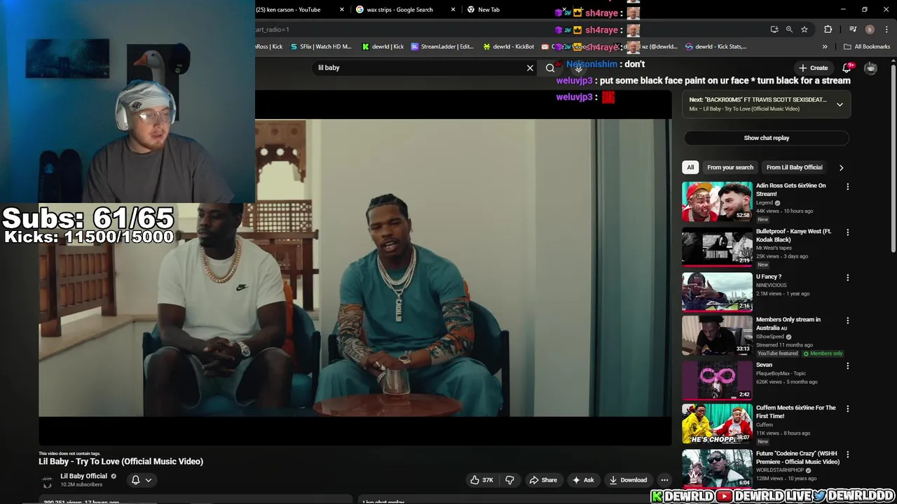Open the All Bookmarks folder
The image size is (897, 504).
(867, 47)
